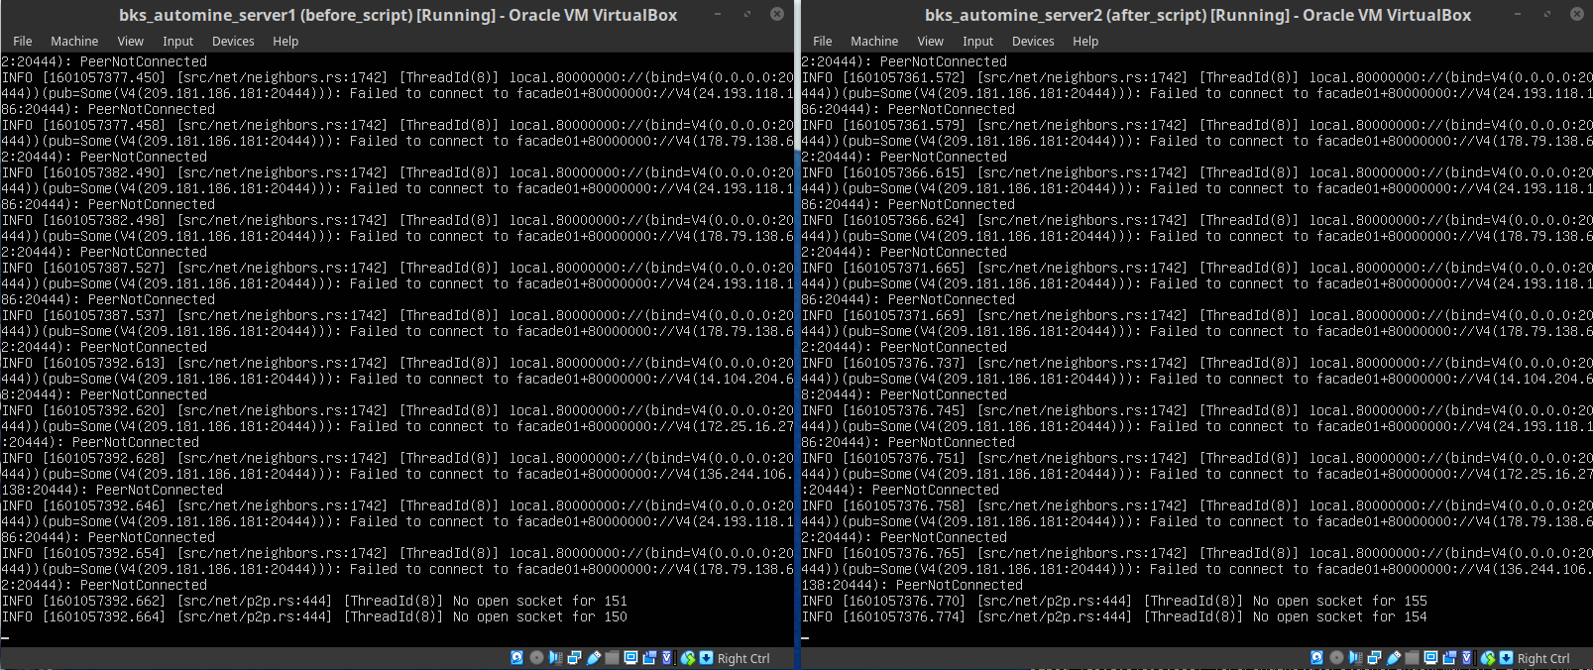
Task: Open Input menu in server1 window
Action: tap(178, 42)
